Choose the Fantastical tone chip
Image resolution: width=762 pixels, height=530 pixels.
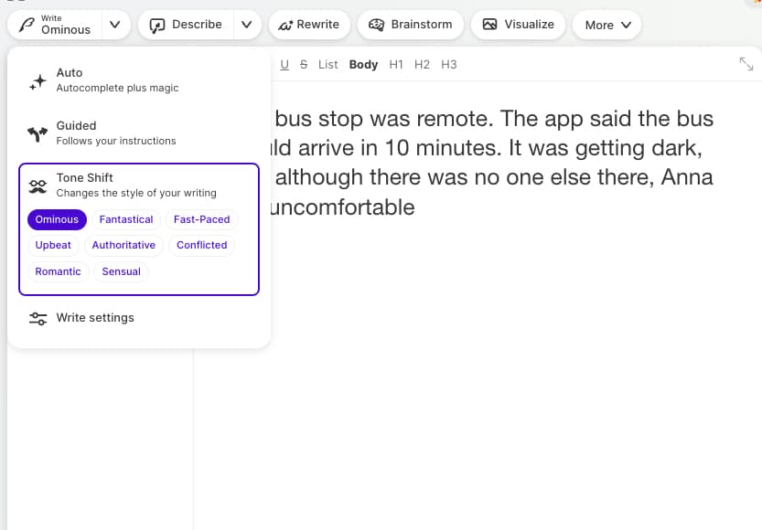[126, 219]
